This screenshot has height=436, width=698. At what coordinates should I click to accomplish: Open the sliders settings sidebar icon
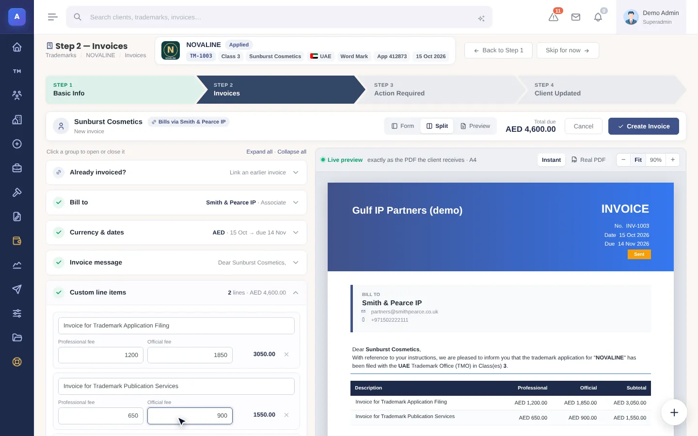pyautogui.click(x=17, y=313)
